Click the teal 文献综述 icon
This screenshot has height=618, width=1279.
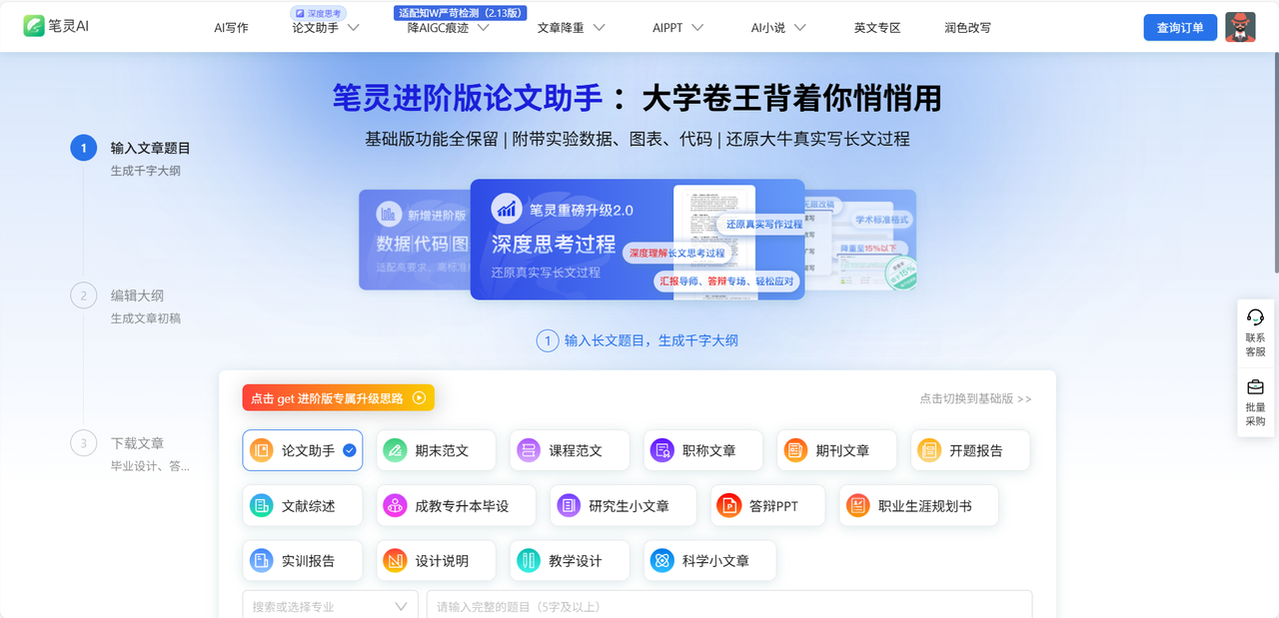(x=261, y=506)
